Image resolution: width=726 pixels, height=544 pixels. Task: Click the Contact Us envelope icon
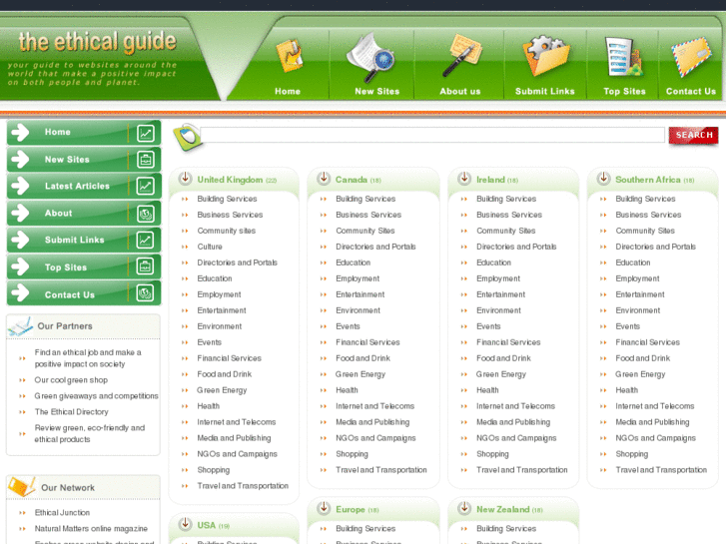click(692, 57)
